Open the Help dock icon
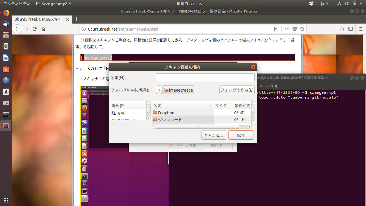This screenshot has height=206, width=366. point(6,81)
